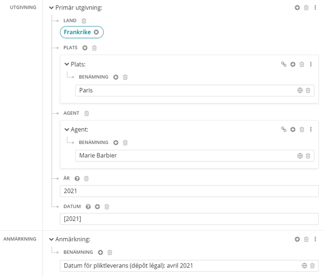Click the Anmärkning benämning text field
This screenshot has height=277, width=324.
(179, 266)
